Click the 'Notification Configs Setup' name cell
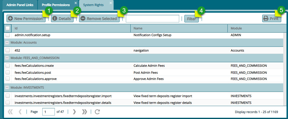 coord(152,35)
